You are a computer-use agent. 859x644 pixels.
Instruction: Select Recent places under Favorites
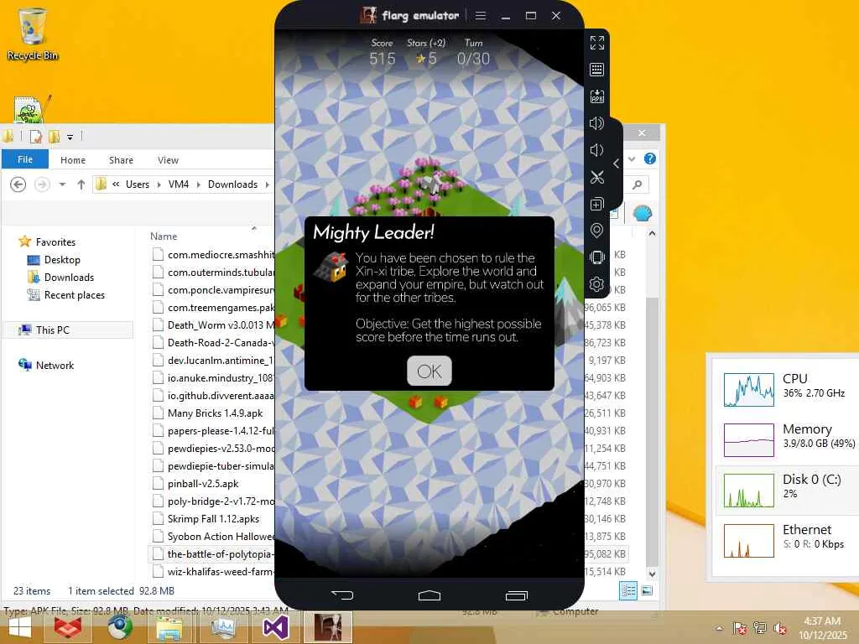(x=74, y=294)
